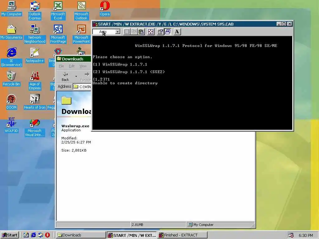Open Back history dropdown arrow
The image size is (319, 239).
[76, 77]
